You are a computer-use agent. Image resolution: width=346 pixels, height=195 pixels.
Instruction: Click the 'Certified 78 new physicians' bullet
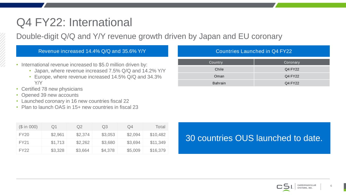[x=52, y=89]
